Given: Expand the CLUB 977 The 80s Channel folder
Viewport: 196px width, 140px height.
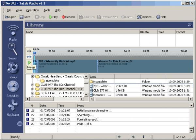Looking at the screenshot, I should click(32, 85).
